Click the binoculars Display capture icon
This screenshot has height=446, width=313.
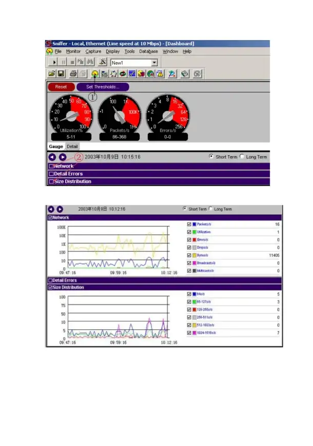coord(90,62)
